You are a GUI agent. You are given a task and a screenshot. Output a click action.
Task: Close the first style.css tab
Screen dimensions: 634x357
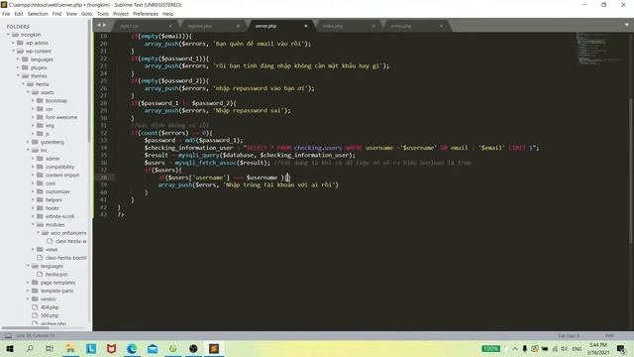(170, 26)
